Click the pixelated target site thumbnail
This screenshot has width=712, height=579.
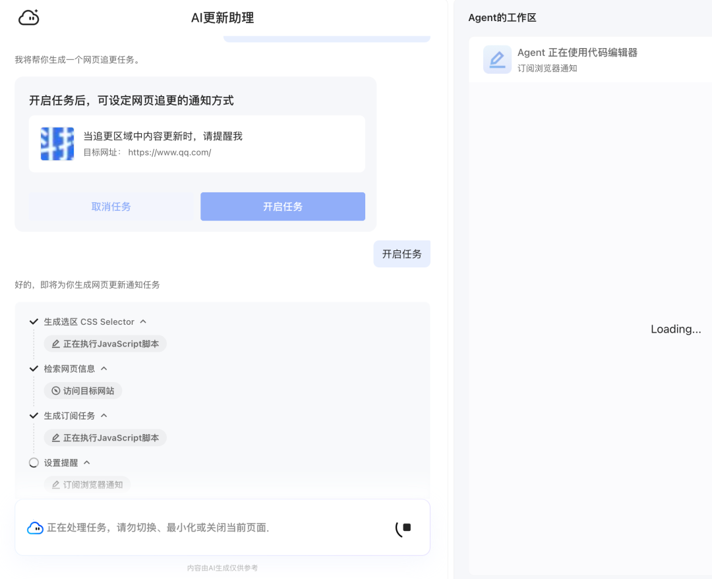click(x=57, y=144)
